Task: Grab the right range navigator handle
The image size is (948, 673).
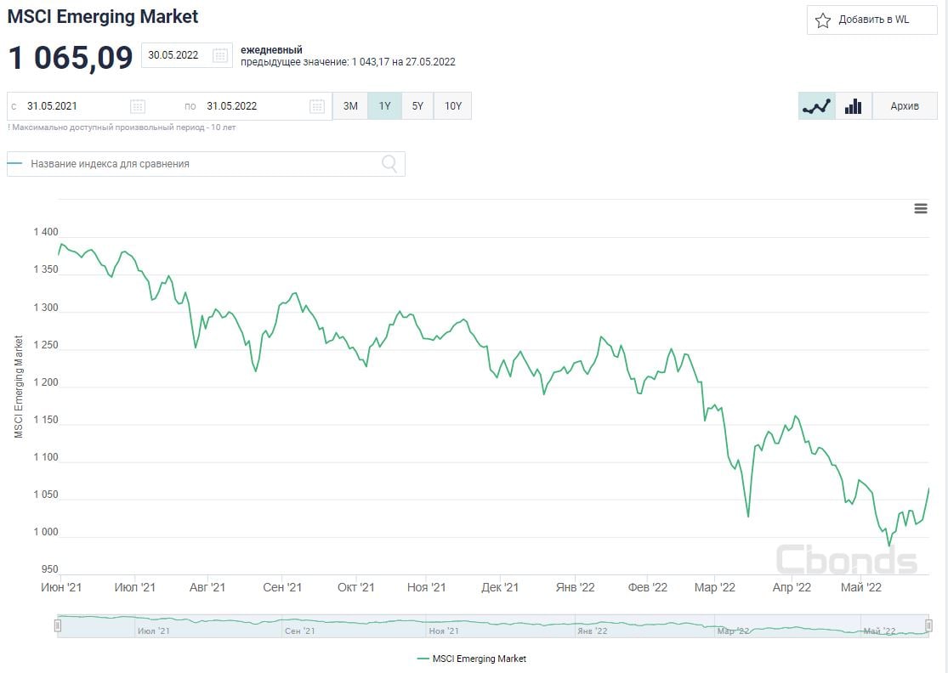Action: (x=928, y=626)
